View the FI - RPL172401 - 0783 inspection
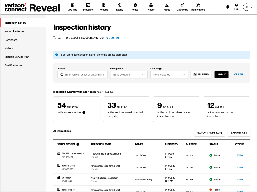257x192 pixels. point(240,155)
